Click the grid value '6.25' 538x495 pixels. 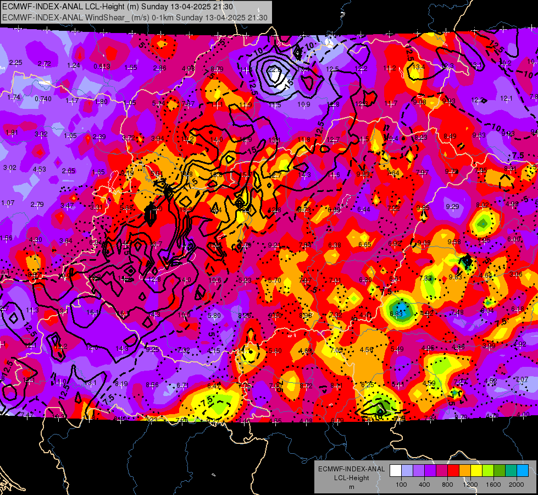368,385
